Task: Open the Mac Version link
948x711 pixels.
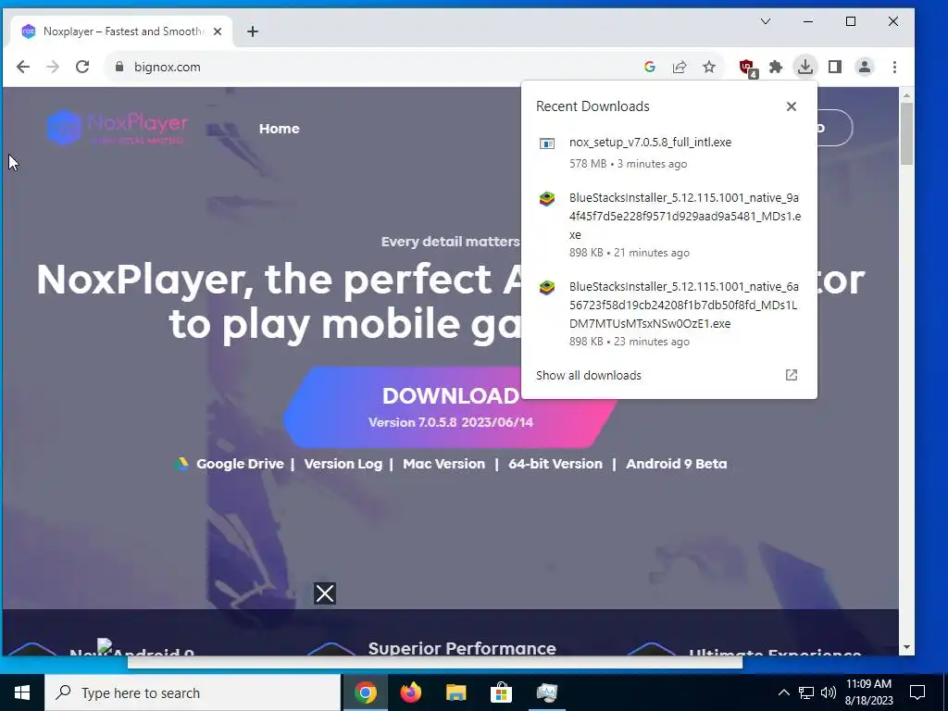Action: (443, 464)
